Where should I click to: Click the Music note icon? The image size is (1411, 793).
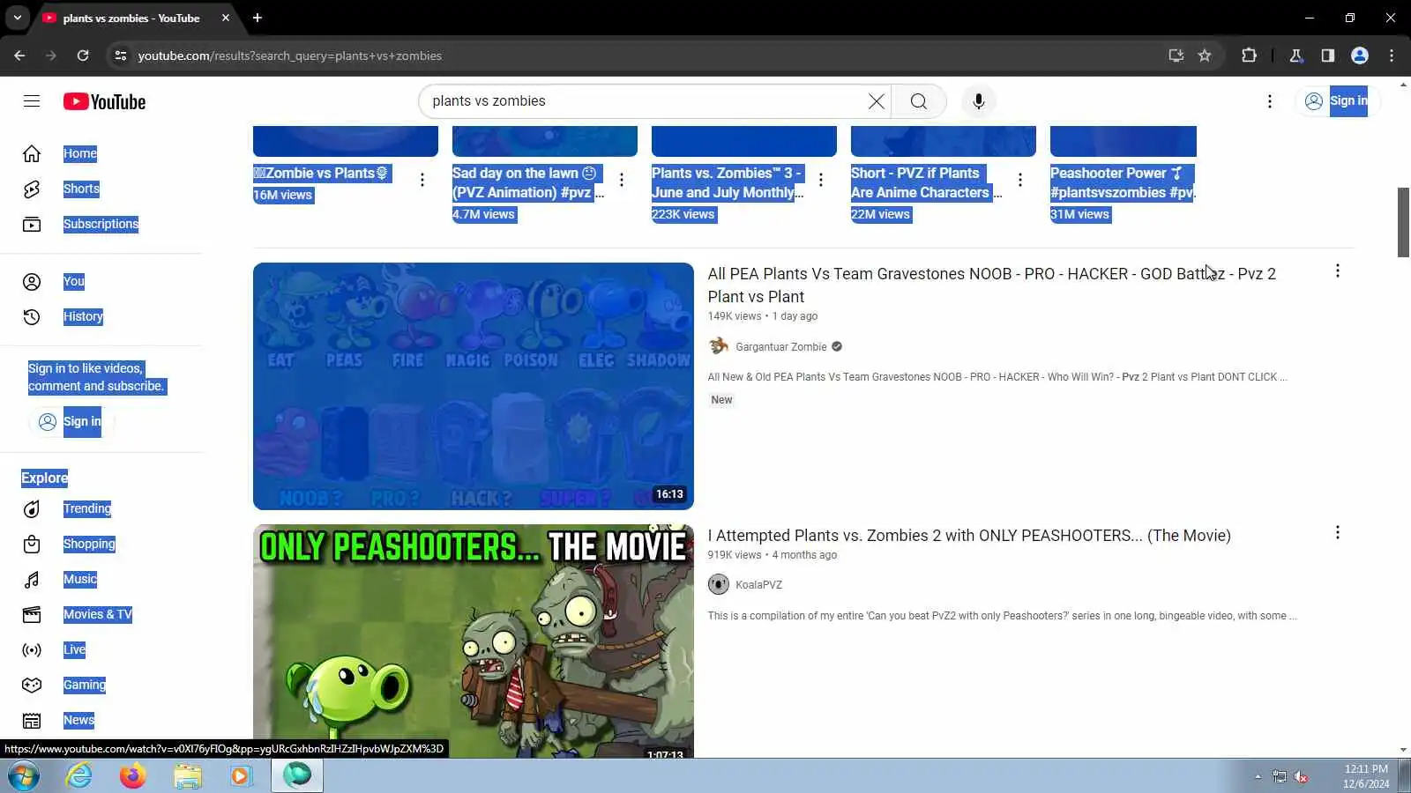32,579
